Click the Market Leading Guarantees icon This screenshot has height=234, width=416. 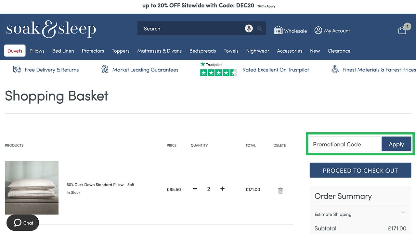[x=105, y=69]
